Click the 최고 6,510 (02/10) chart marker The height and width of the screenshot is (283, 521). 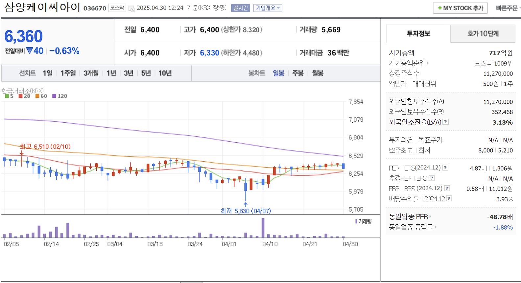45,147
